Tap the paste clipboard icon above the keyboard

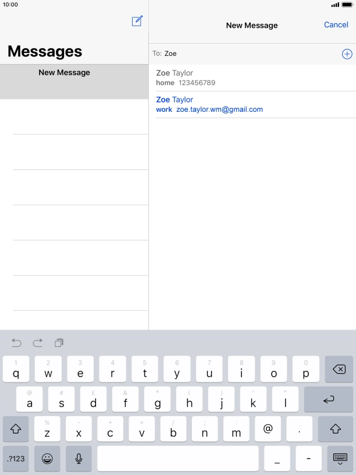59,343
